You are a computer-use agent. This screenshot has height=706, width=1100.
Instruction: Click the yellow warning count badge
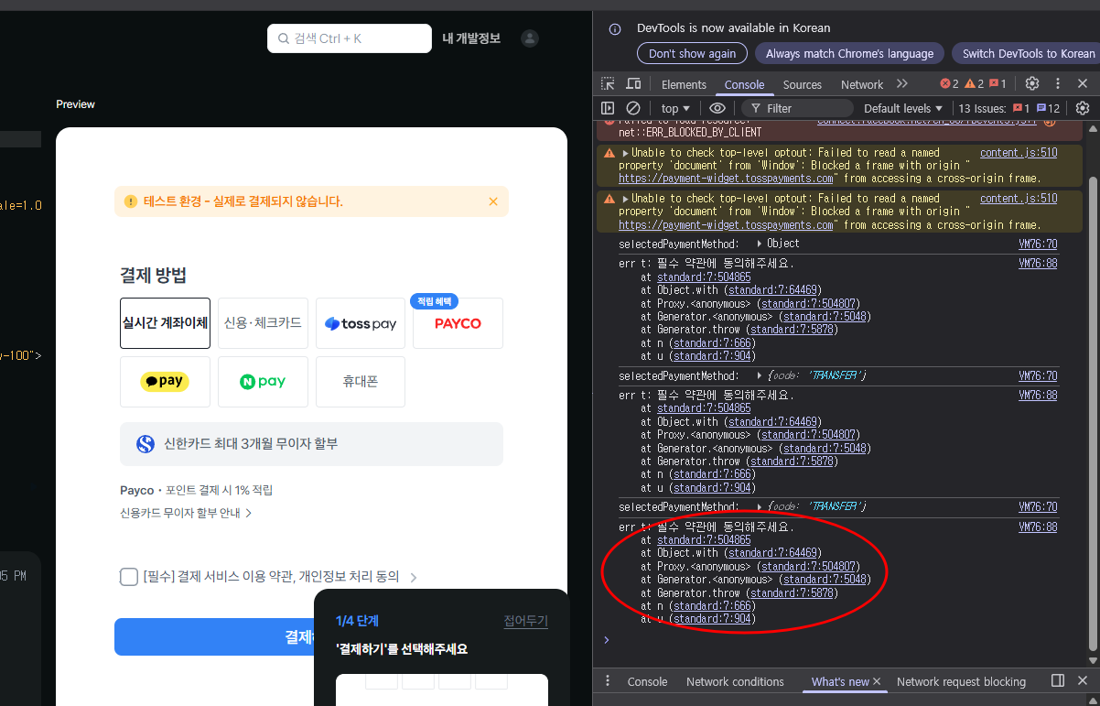(x=974, y=84)
